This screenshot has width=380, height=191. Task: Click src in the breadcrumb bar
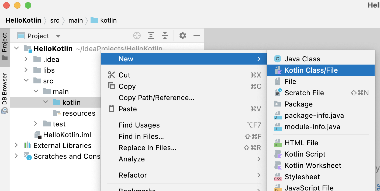click(55, 20)
